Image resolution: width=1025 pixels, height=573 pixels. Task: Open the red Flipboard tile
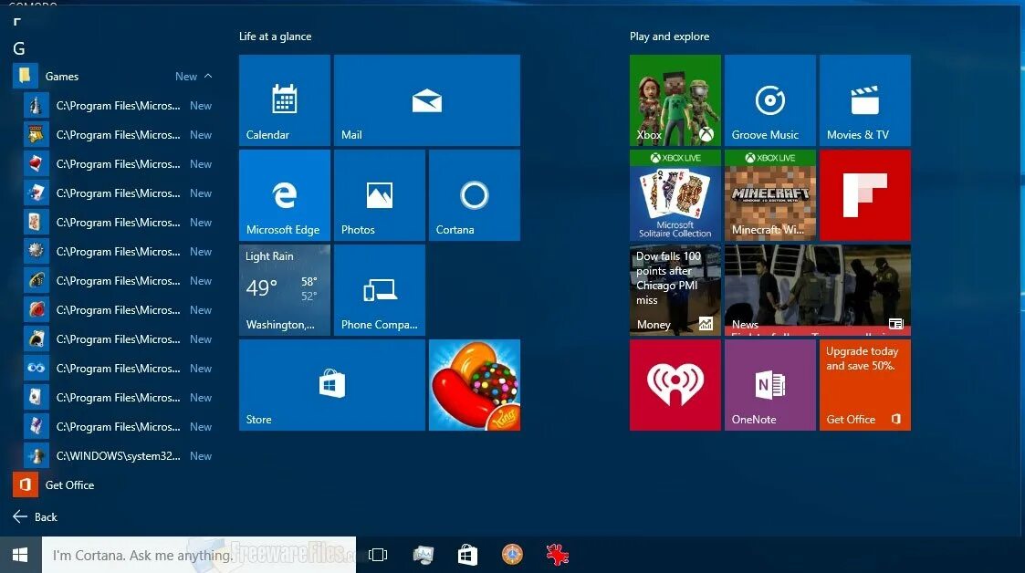point(865,194)
